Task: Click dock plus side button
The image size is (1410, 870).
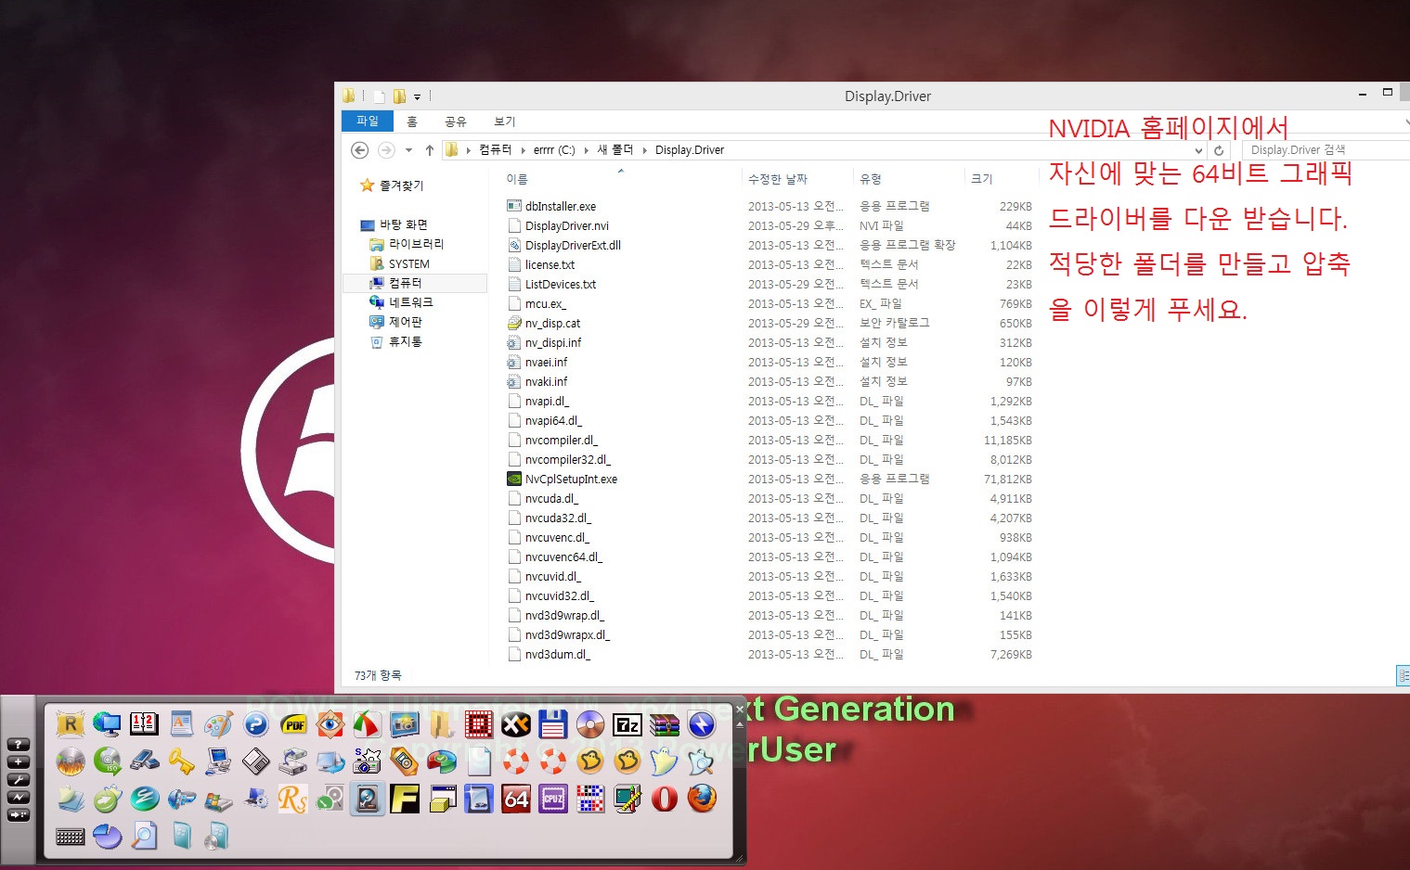Action: [x=19, y=762]
